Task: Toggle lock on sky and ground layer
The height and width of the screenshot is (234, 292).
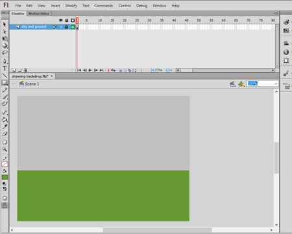Action: pos(66,27)
